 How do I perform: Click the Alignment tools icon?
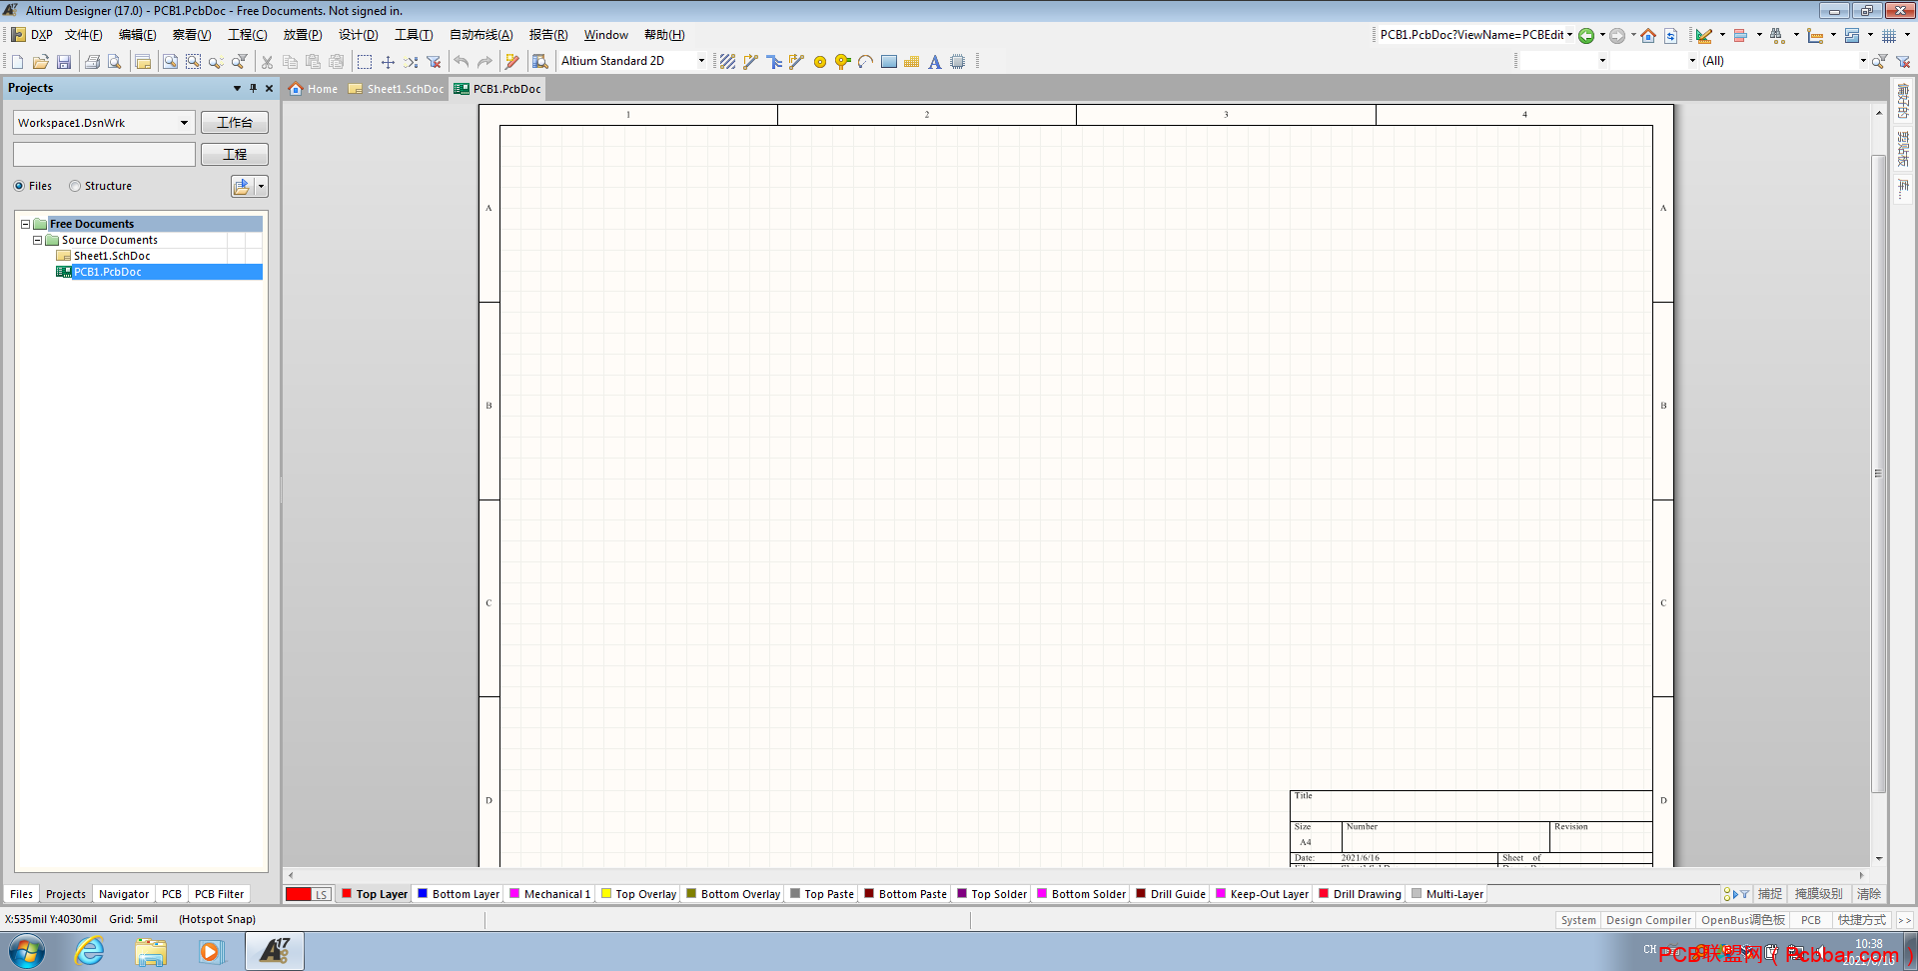tap(1740, 36)
